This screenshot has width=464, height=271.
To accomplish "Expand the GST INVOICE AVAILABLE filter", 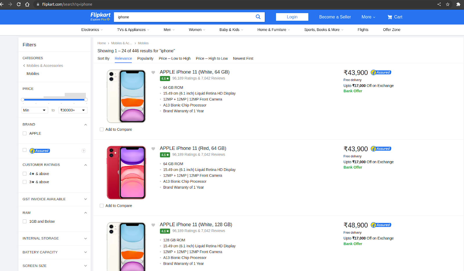I will coord(86,199).
